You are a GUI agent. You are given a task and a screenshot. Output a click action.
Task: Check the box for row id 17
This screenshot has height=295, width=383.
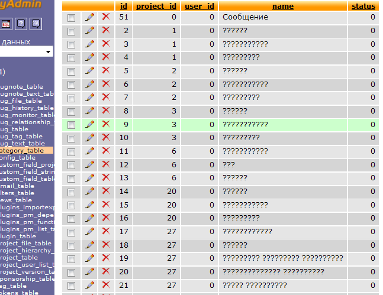coord(72,232)
